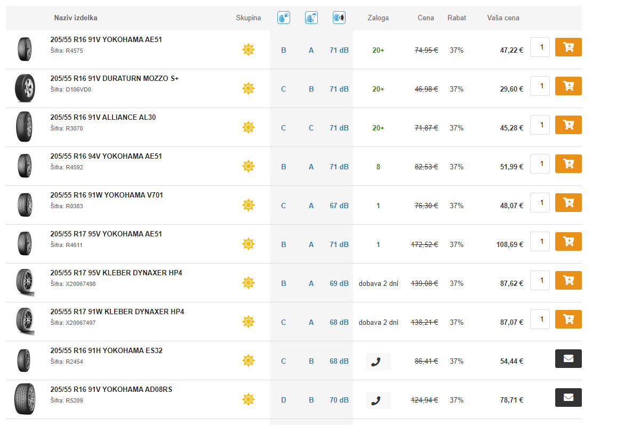Image resolution: width=640 pixels, height=426 pixels.
Task: Click summer sun icon for YOKOHAMA AE51 R4611
Action: click(x=248, y=244)
